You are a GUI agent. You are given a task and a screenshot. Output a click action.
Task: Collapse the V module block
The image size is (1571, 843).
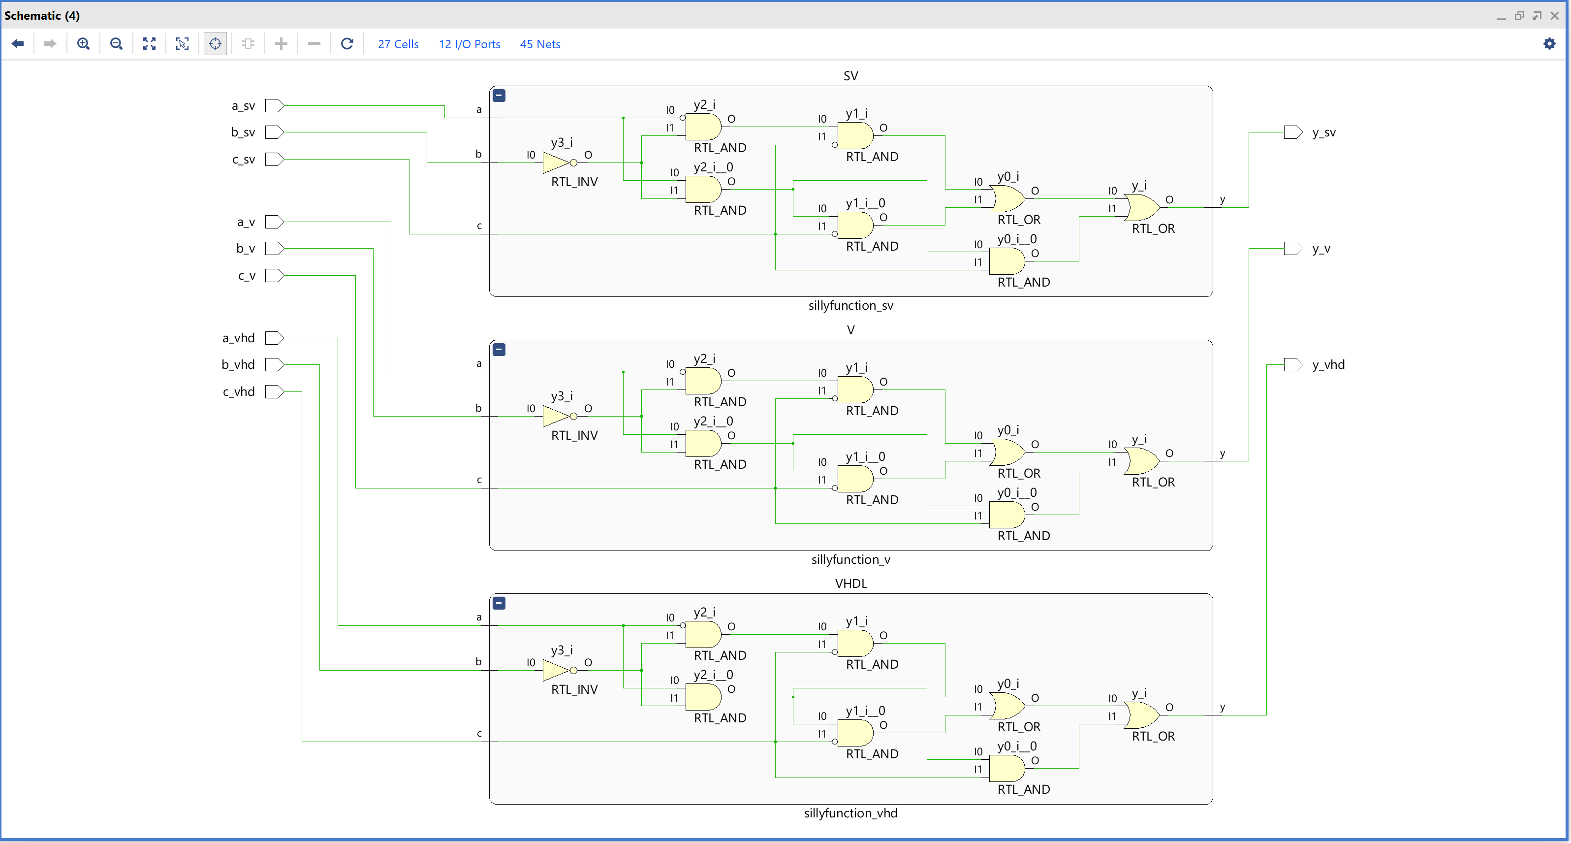point(499,350)
